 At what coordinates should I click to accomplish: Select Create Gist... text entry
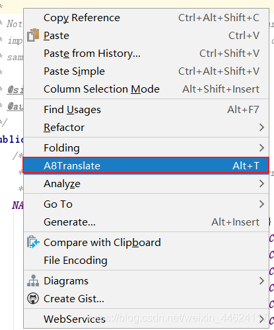pos(74,299)
